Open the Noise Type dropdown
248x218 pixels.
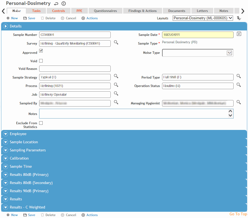(x=229, y=53)
